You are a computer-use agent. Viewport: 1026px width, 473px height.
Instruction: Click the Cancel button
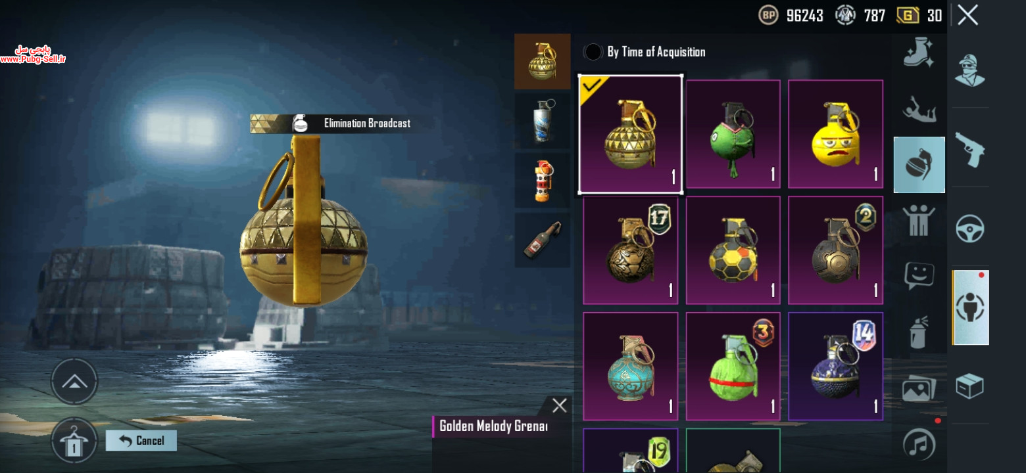click(x=141, y=440)
